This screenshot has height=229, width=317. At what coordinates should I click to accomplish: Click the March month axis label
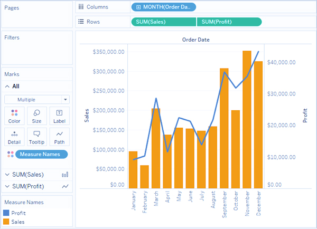tap(156, 199)
